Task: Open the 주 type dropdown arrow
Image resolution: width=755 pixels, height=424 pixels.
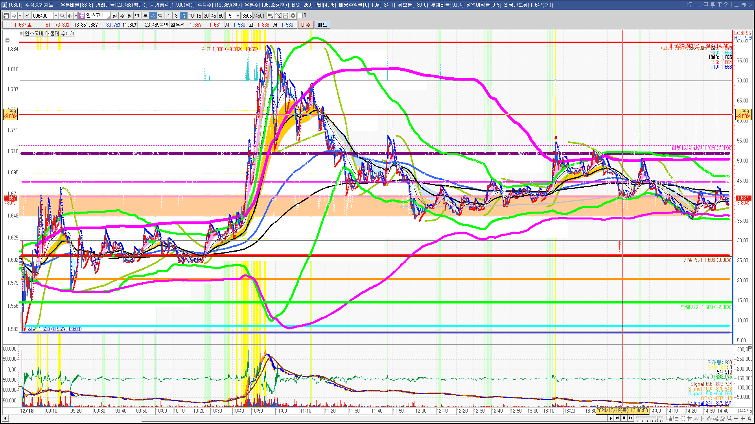Action: pyautogui.click(x=20, y=16)
